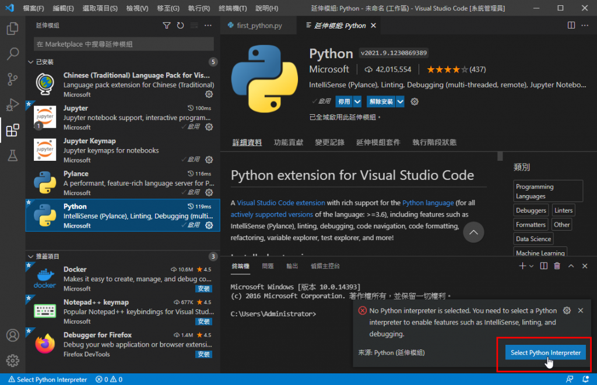Collapse the 已安裝 section
The image size is (597, 385).
click(31, 62)
